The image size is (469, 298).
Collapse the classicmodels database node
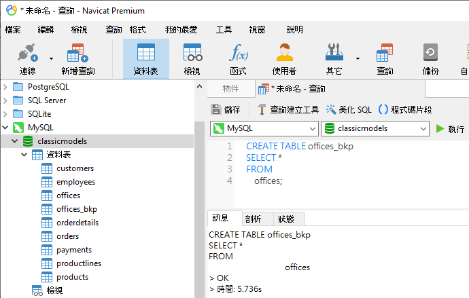(15, 141)
